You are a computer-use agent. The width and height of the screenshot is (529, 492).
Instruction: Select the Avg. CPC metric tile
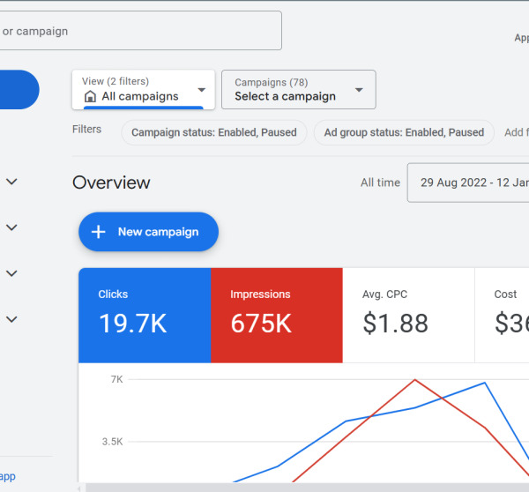click(407, 315)
